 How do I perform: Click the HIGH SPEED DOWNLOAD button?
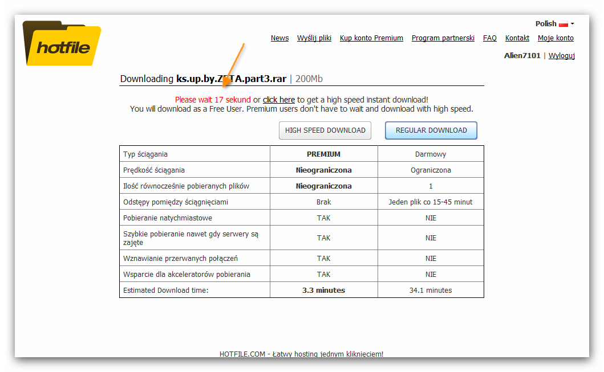tap(325, 130)
